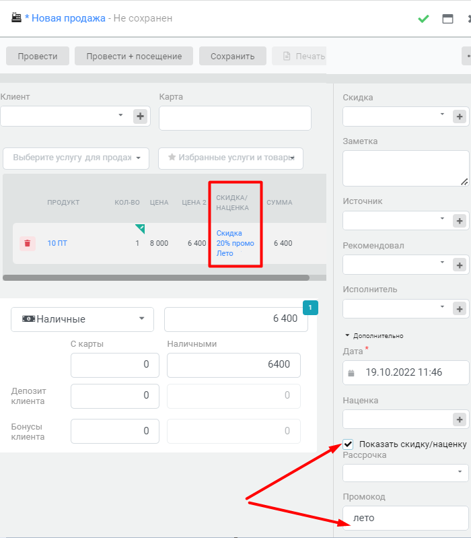Click the Новая продажа title link
This screenshot has width=471, height=538.
pyautogui.click(x=68, y=18)
